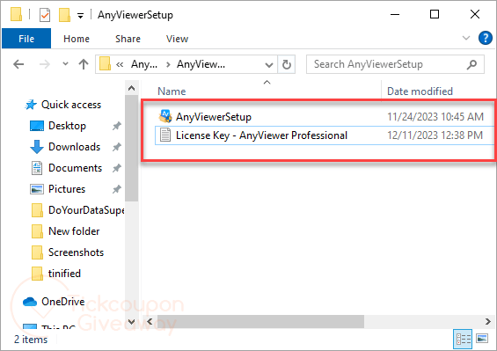This screenshot has height=351, width=497.
Task: Click the Quick access star icon
Action: [31, 105]
